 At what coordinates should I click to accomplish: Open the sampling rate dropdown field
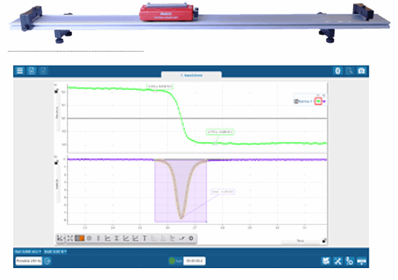coord(29,261)
